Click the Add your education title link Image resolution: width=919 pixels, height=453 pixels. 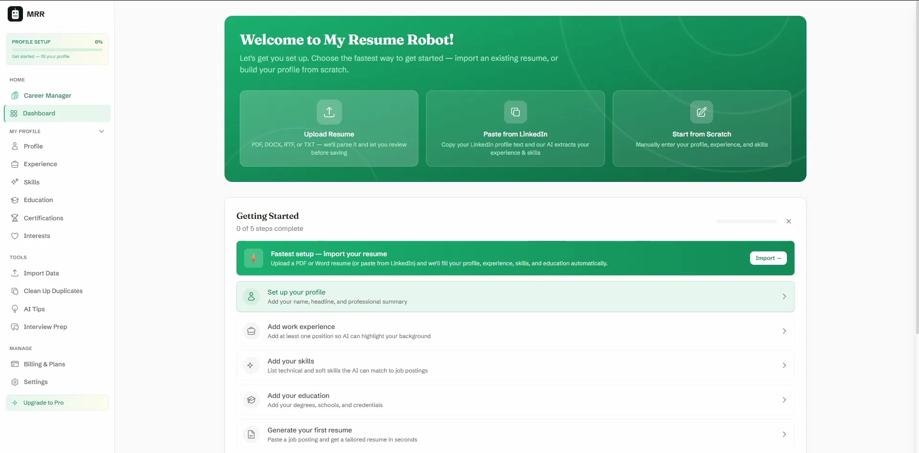coord(298,396)
